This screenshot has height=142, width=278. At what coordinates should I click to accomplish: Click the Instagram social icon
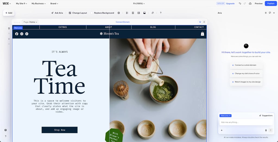click(22, 34)
